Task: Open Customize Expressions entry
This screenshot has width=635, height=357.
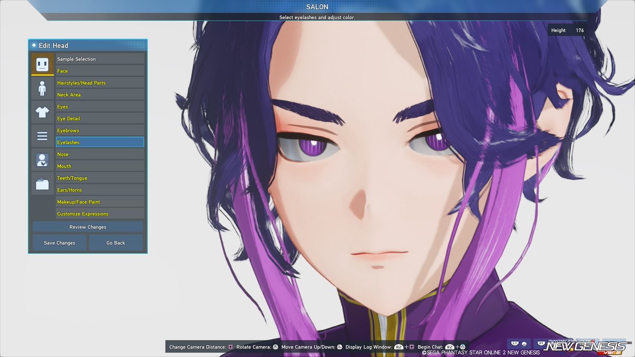Action: (100, 214)
